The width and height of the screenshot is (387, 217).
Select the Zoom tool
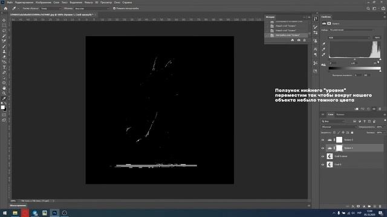(x=4, y=93)
